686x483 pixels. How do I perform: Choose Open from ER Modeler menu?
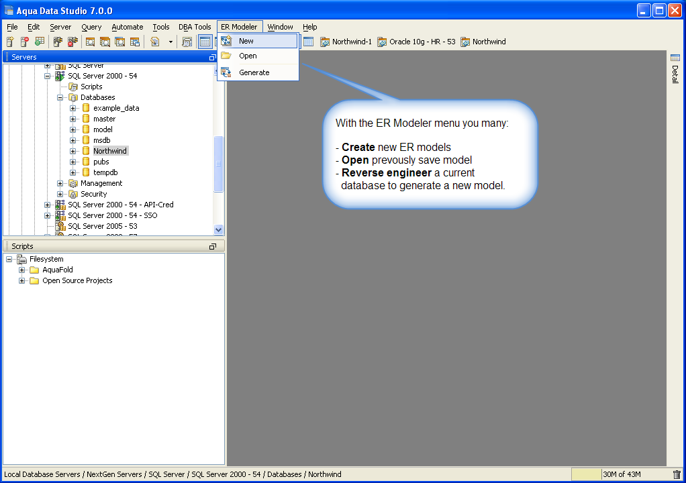coord(258,56)
